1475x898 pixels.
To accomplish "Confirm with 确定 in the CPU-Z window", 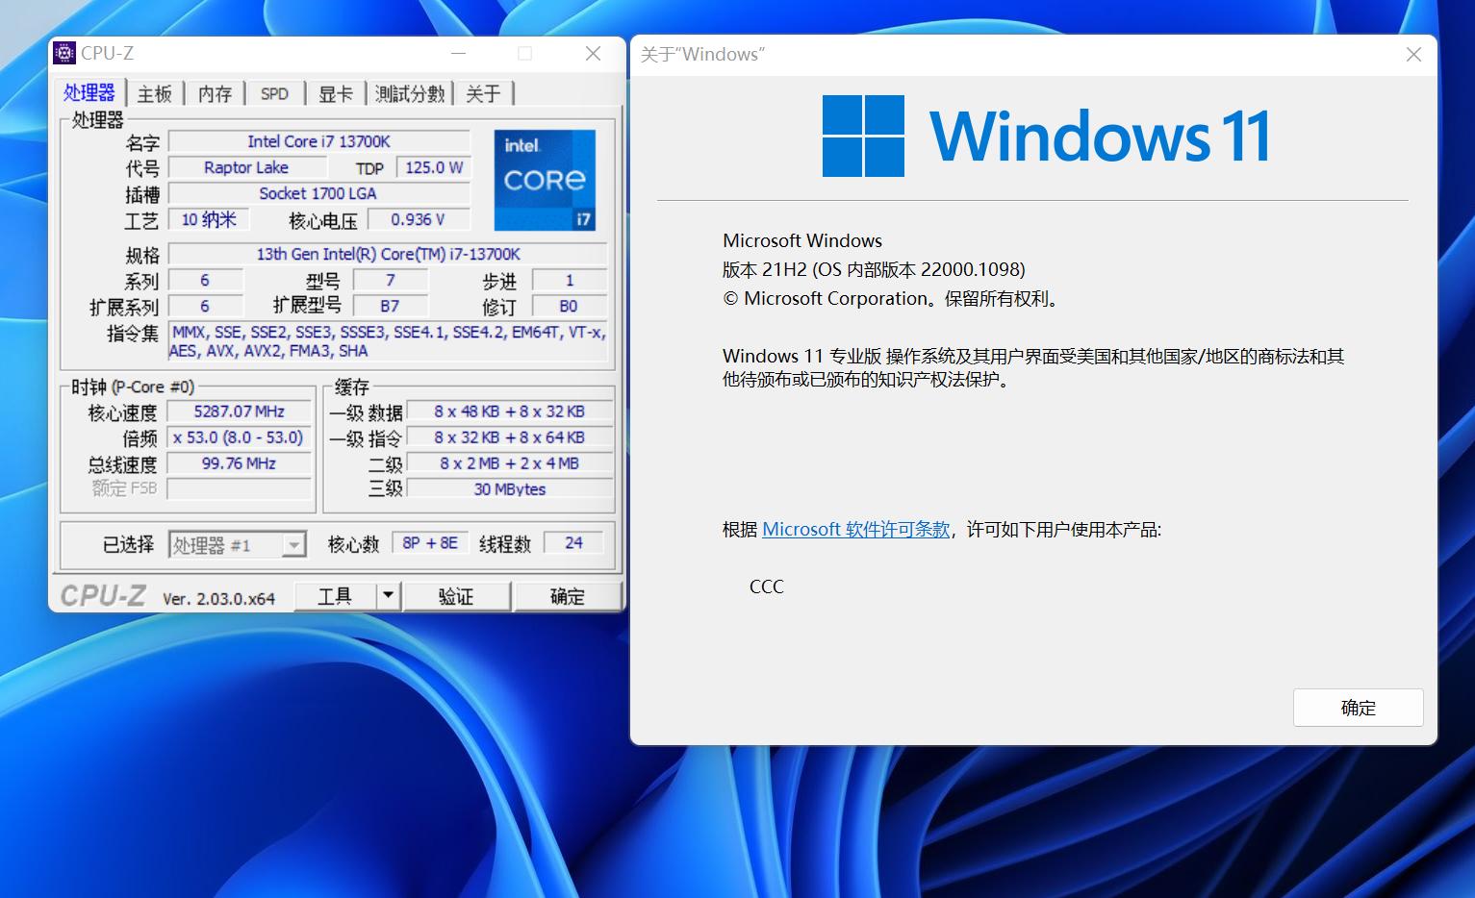I will point(567,595).
